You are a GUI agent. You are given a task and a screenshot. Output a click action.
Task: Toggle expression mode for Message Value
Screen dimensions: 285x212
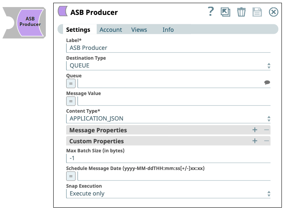[71, 101]
